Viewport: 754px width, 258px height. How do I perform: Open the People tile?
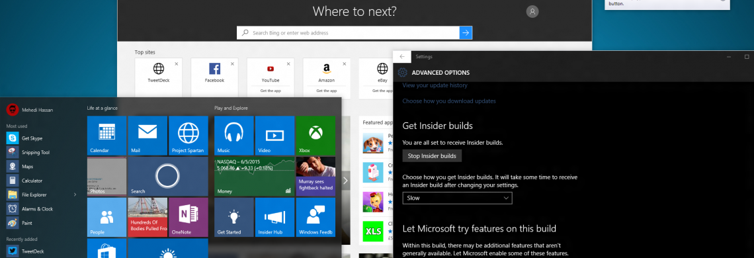(106, 218)
